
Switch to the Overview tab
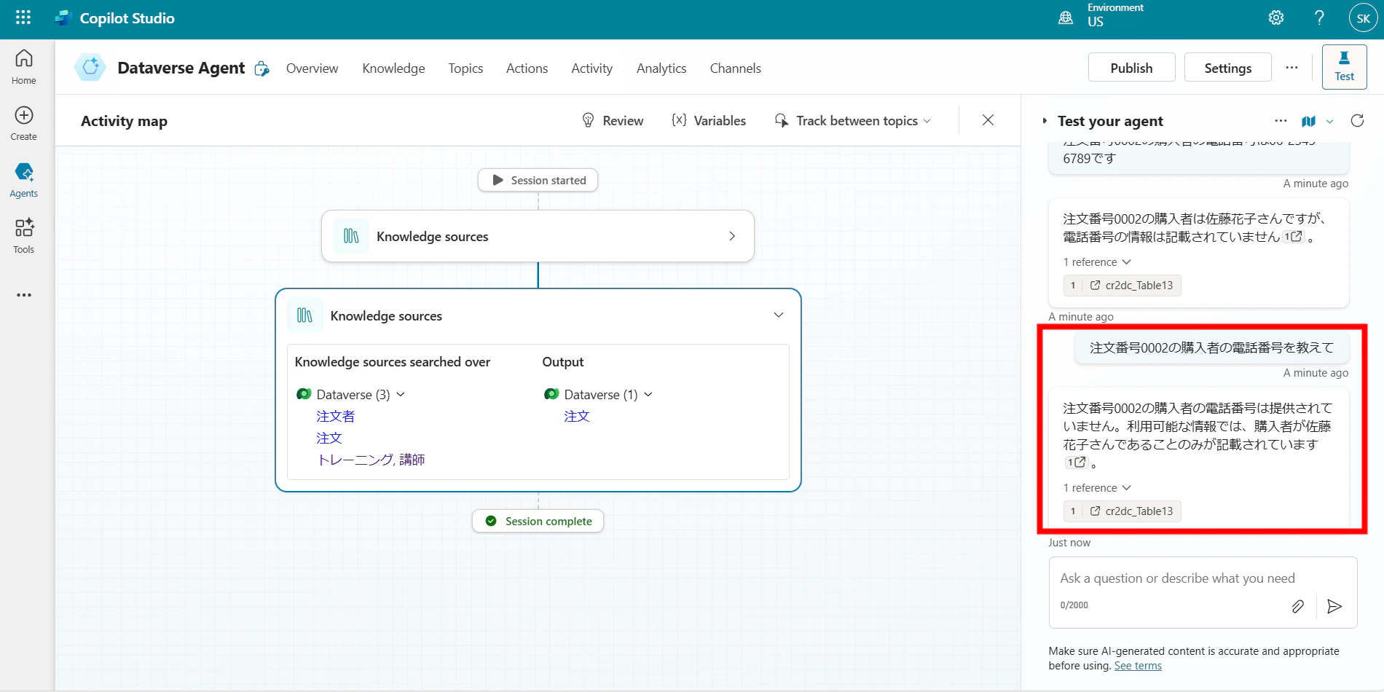[x=312, y=68]
